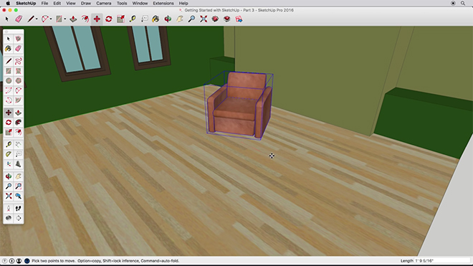
Task: Click the info status bar icon
Action: [11, 261]
